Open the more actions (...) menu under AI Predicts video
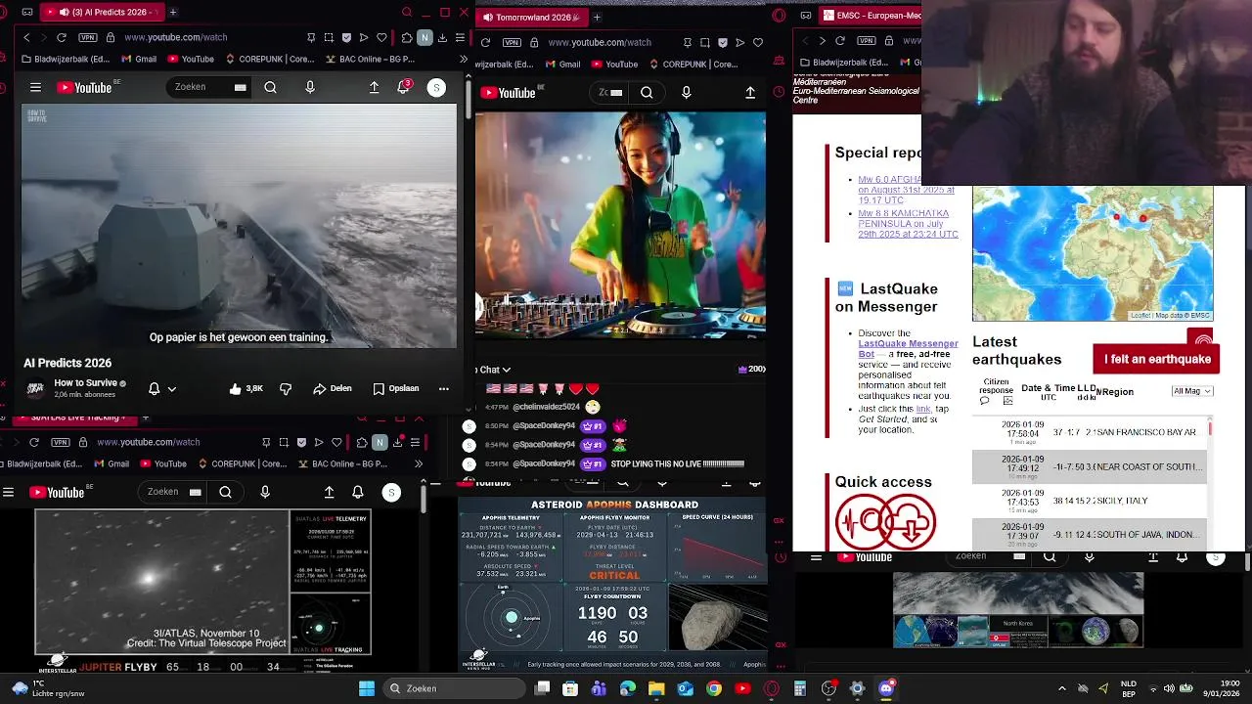Viewport: 1252px width, 704px height. pyautogui.click(x=443, y=388)
